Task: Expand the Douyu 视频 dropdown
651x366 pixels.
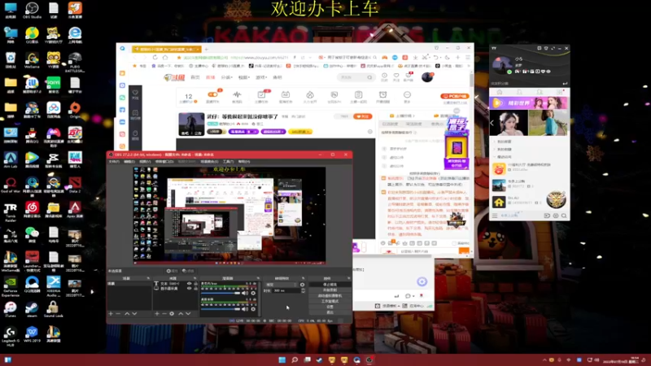Action: pos(243,77)
